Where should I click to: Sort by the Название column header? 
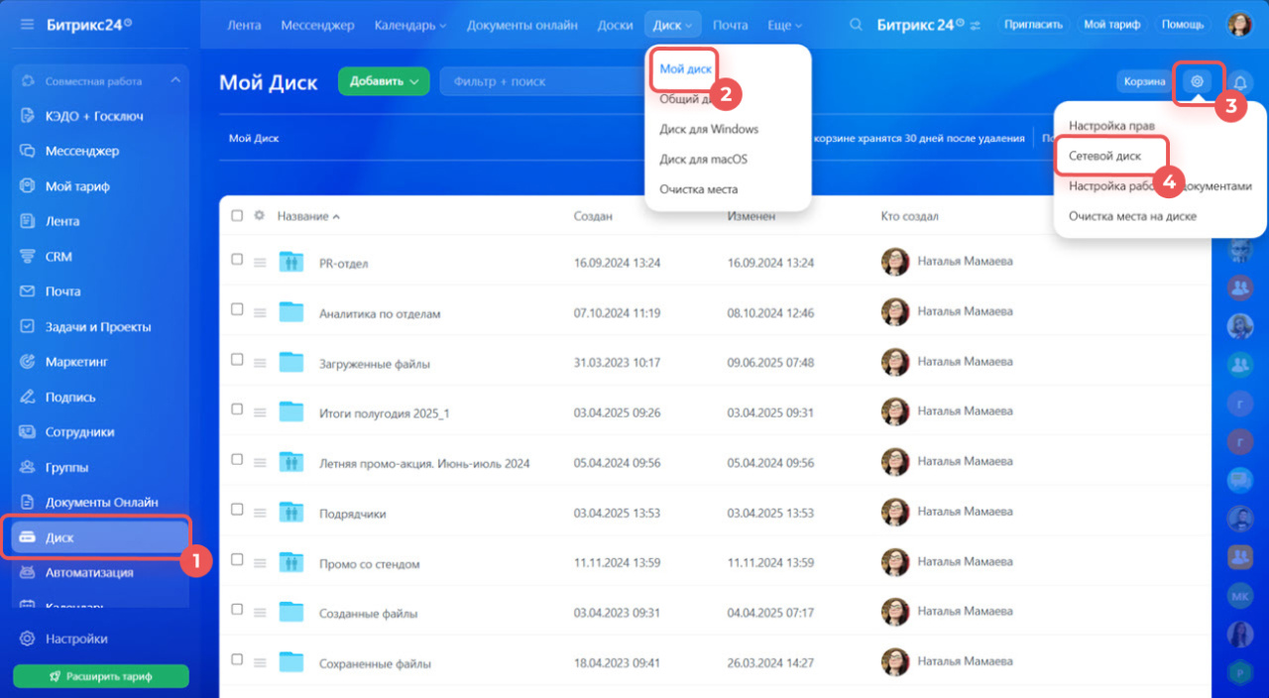click(308, 215)
